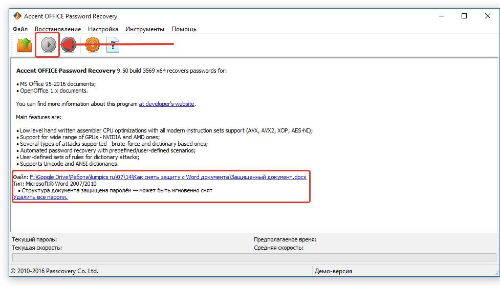The height and width of the screenshot is (288, 500).
Task: Click the open file folder icon
Action: (x=24, y=45)
